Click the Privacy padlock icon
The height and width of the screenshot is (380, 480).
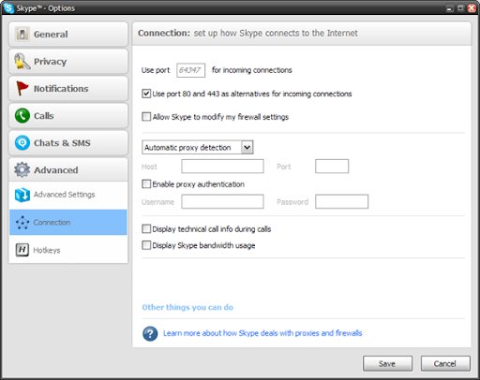point(22,61)
